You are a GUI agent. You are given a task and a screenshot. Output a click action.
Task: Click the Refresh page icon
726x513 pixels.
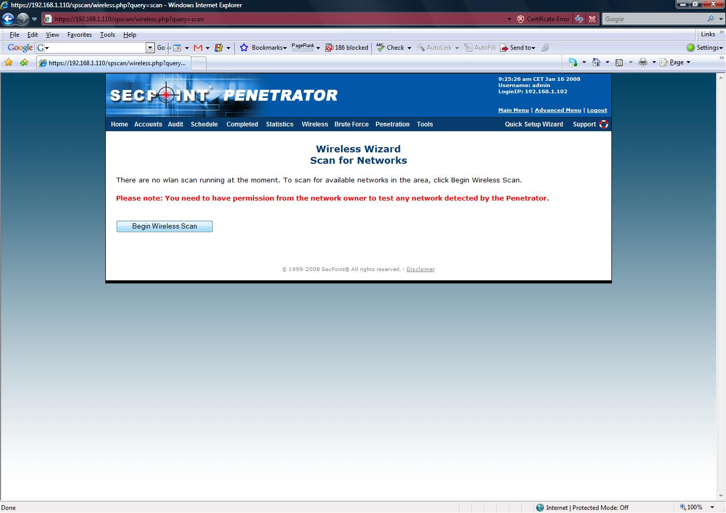click(x=579, y=19)
